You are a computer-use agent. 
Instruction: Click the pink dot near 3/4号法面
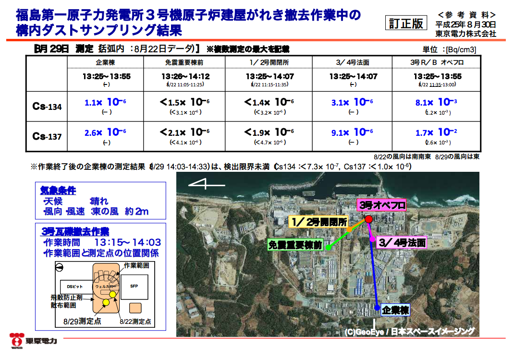pyautogui.click(x=372, y=238)
